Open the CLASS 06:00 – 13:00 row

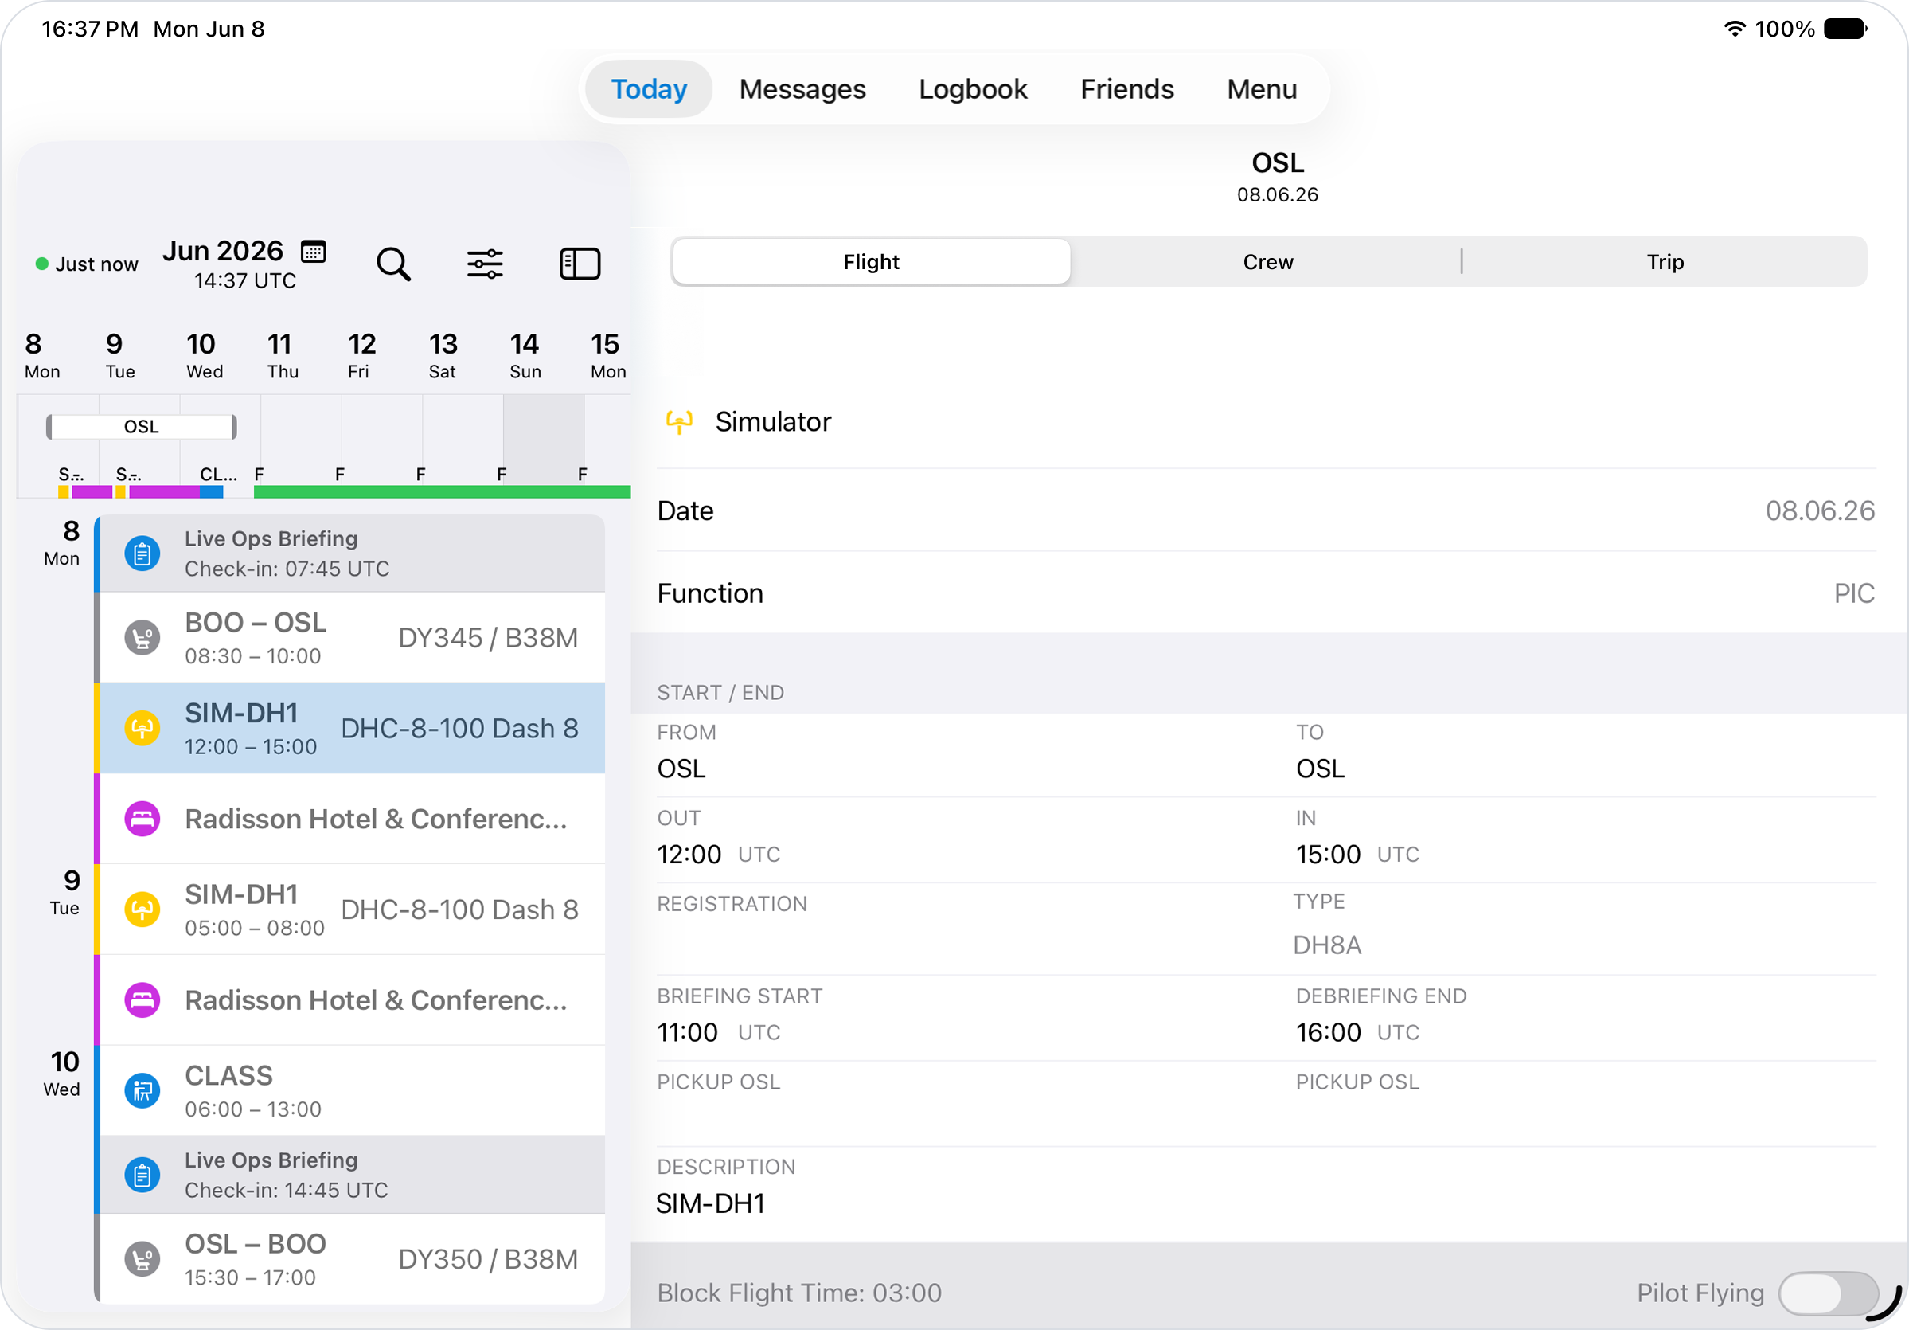(353, 1090)
